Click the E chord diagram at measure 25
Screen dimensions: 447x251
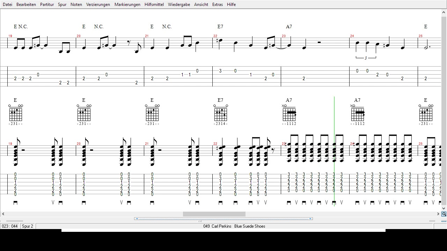[x=426, y=114]
